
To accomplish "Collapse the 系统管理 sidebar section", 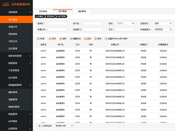I will (x=30, y=12).
